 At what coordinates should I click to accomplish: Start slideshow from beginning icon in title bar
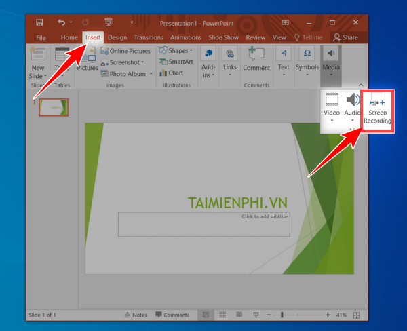click(109, 22)
